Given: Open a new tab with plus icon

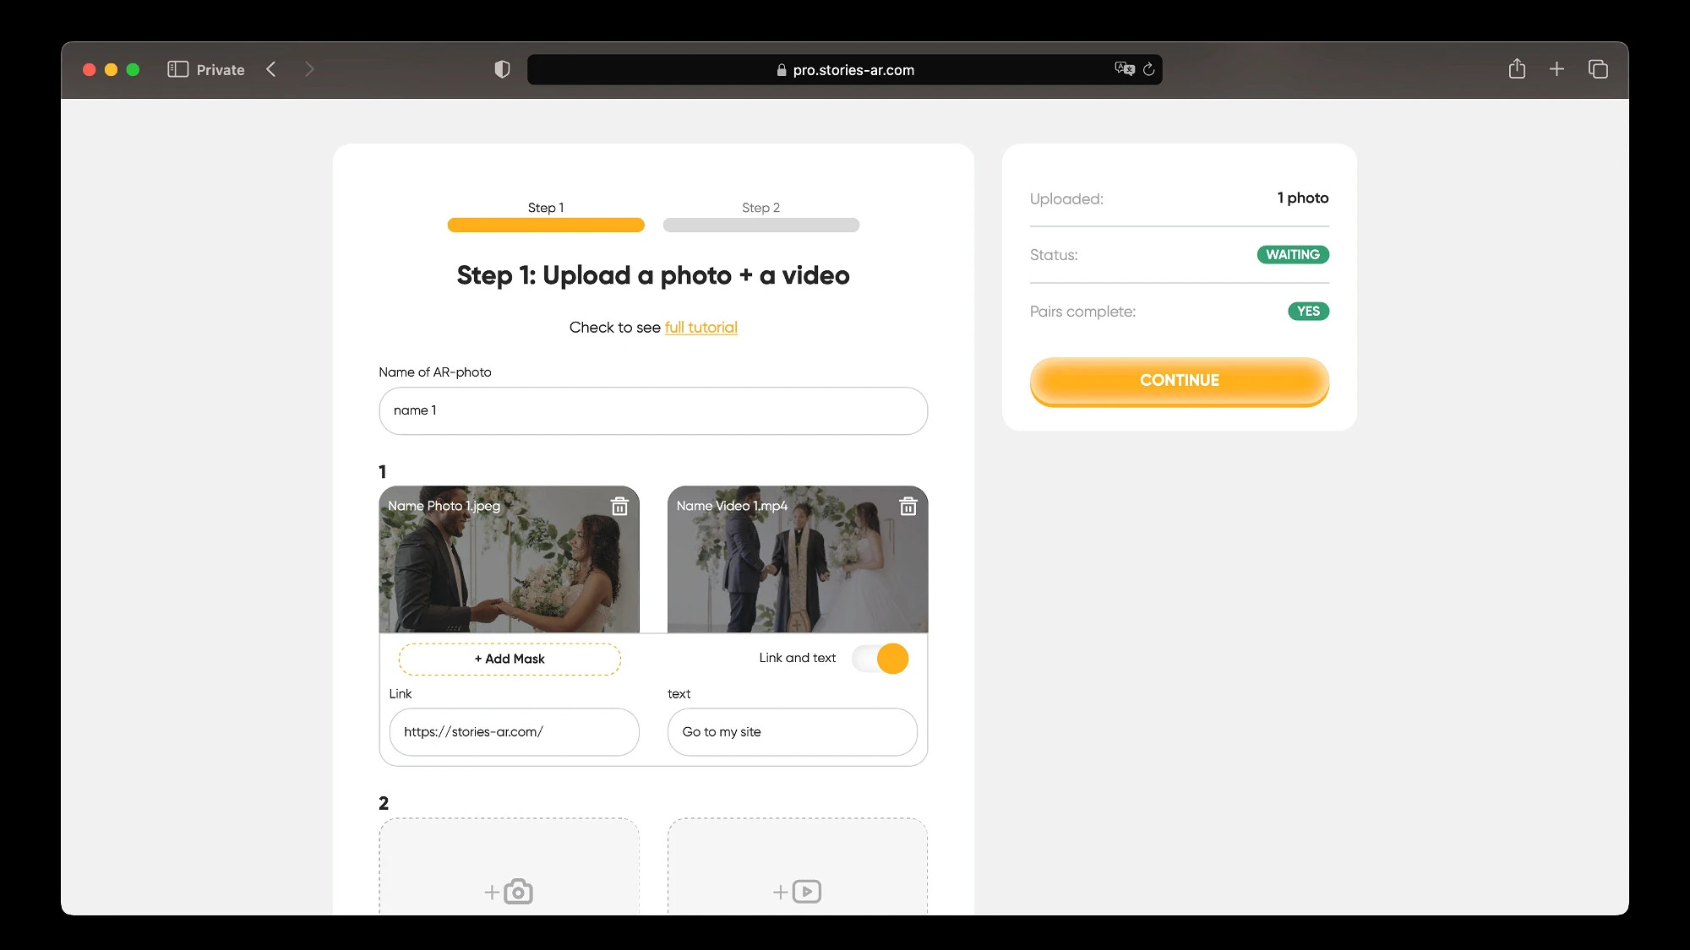Looking at the screenshot, I should pos(1556,69).
